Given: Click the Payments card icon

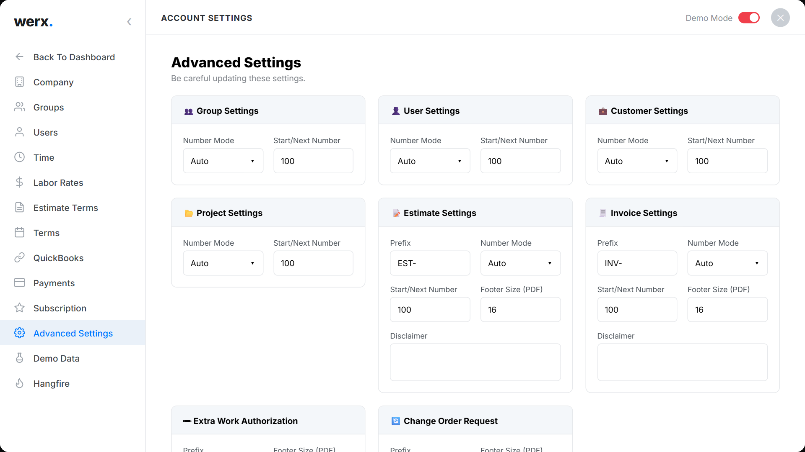Looking at the screenshot, I should click(x=19, y=283).
